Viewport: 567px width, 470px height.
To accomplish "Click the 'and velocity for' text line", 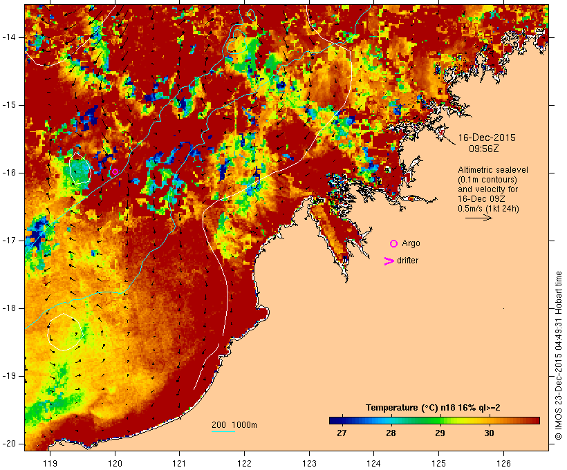I will (487, 189).
